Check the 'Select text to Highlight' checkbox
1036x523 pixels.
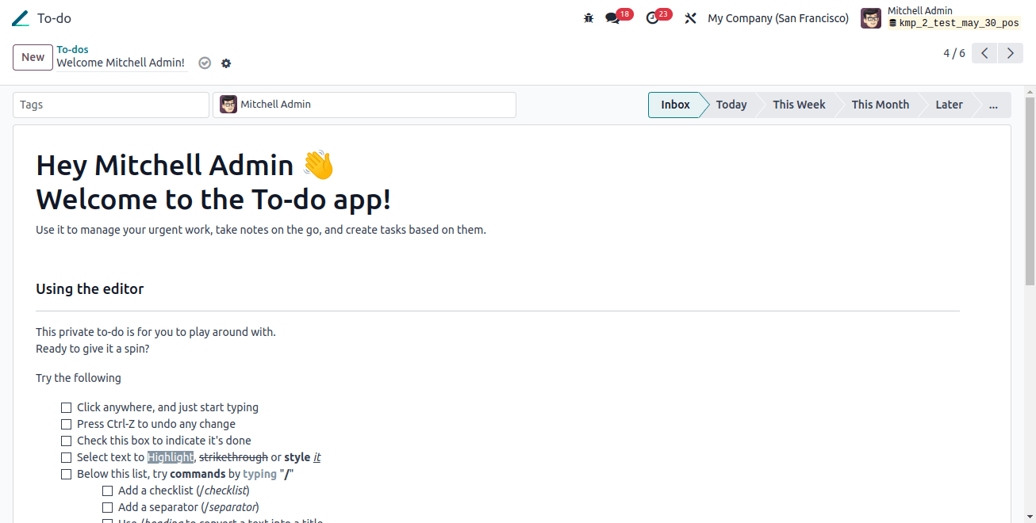[x=67, y=457]
